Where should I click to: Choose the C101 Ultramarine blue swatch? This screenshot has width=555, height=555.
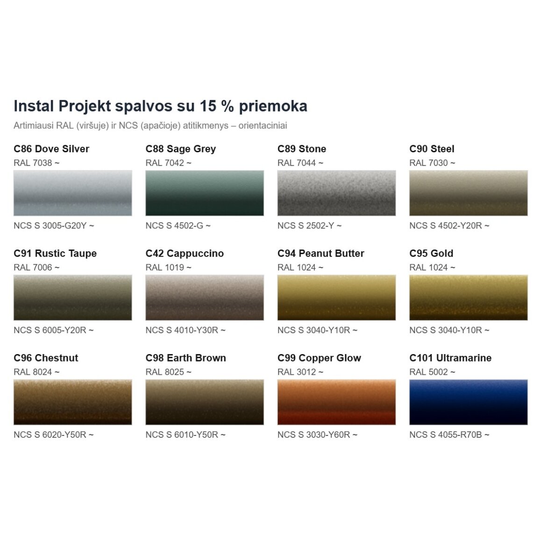(468, 402)
